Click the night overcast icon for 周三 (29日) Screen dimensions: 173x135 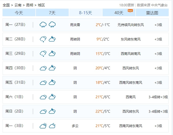point(52,53)
